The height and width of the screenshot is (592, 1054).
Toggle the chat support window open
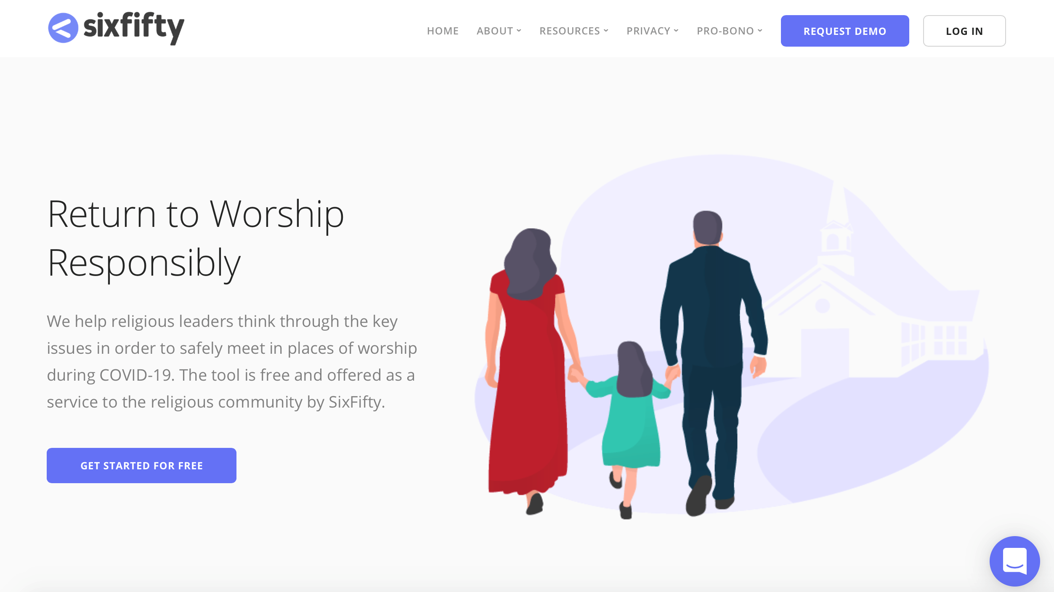(x=1015, y=560)
